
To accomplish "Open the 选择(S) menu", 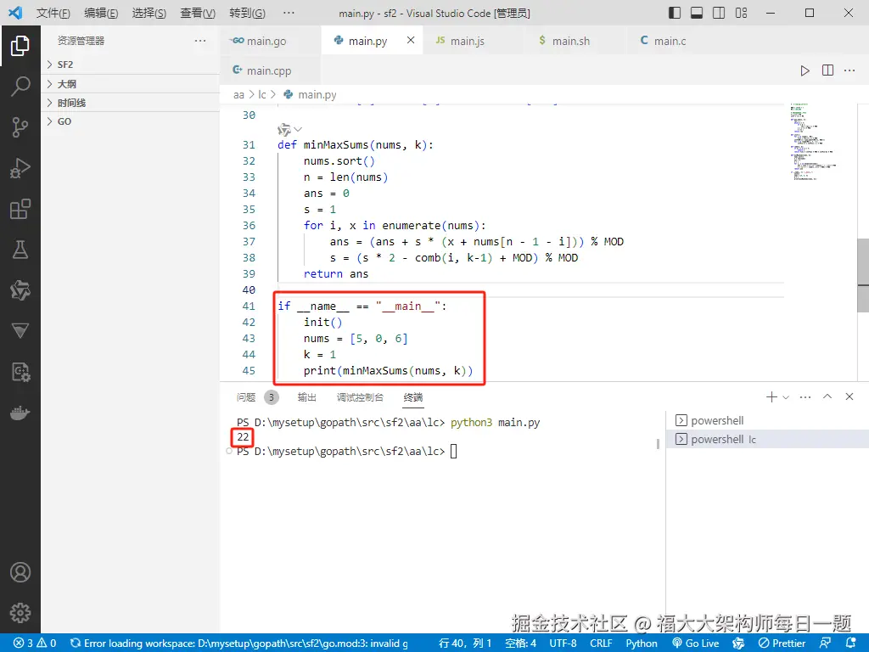I will pos(149,13).
